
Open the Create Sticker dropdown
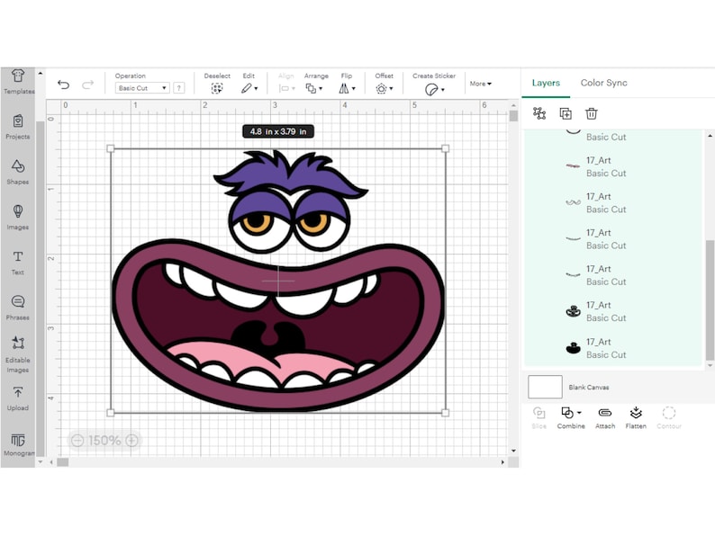(434, 89)
